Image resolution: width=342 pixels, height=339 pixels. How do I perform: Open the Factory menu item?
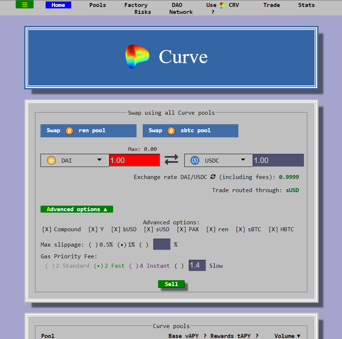(x=136, y=5)
